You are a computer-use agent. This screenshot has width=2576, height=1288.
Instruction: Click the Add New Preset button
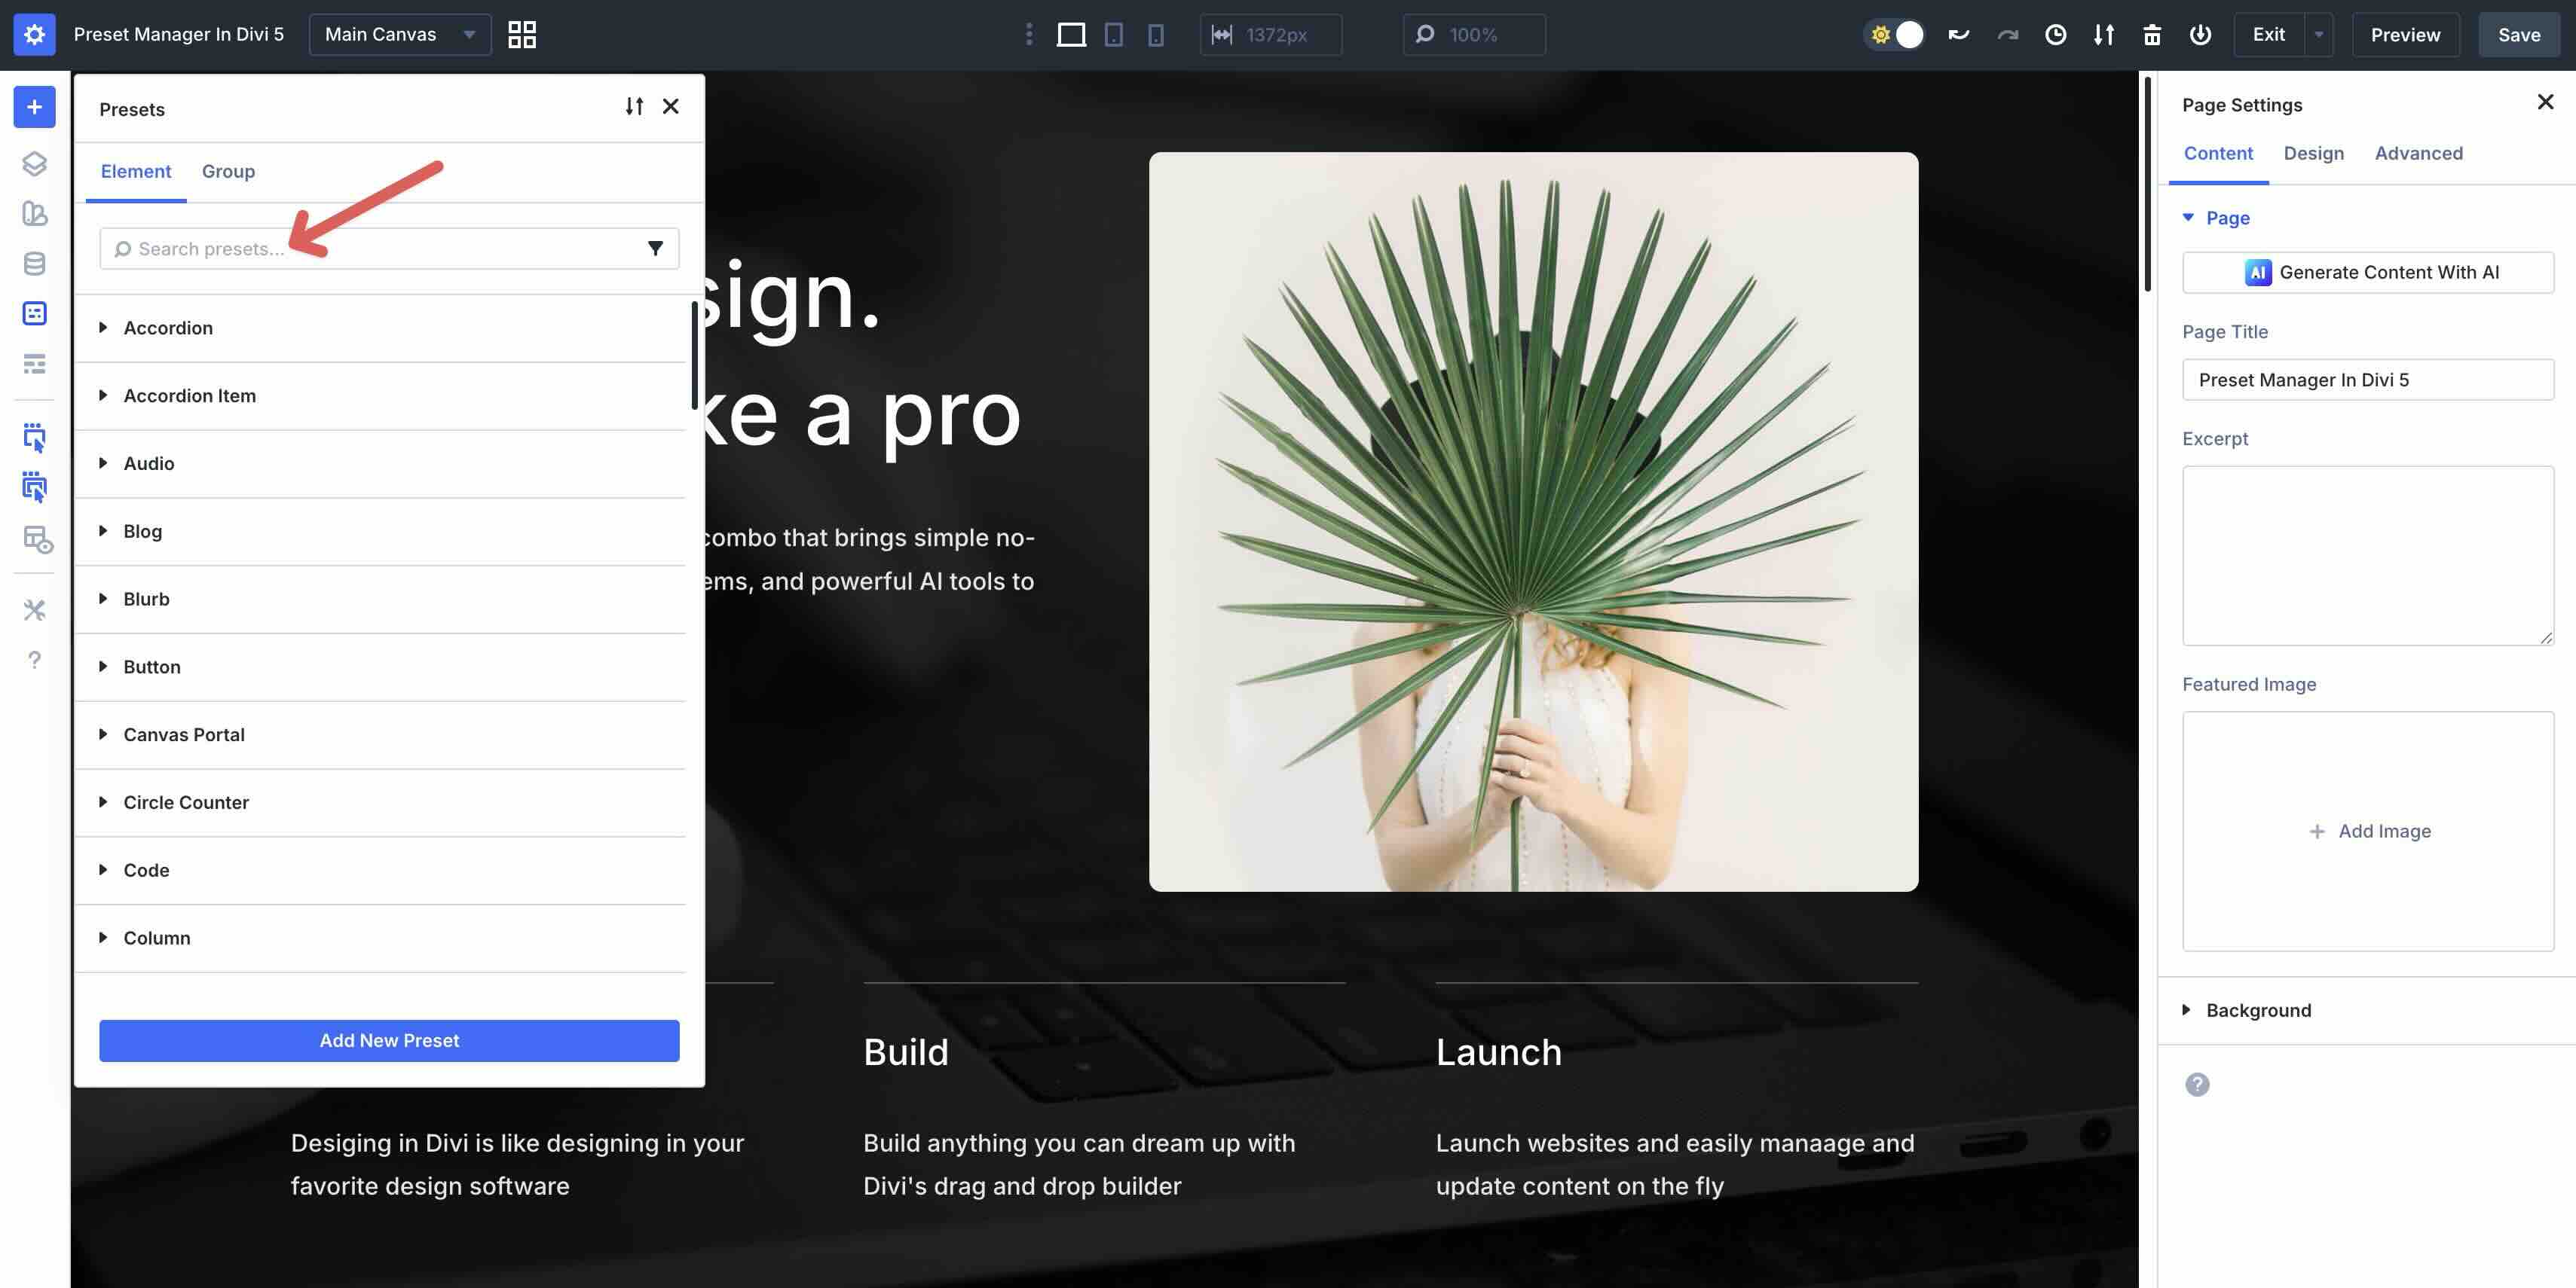(x=388, y=1040)
